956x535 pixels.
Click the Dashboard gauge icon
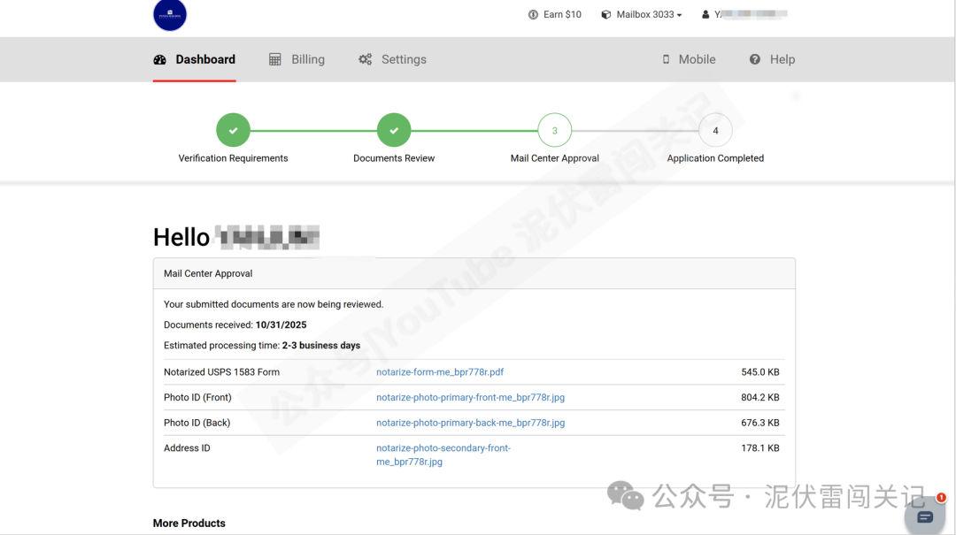coord(159,60)
